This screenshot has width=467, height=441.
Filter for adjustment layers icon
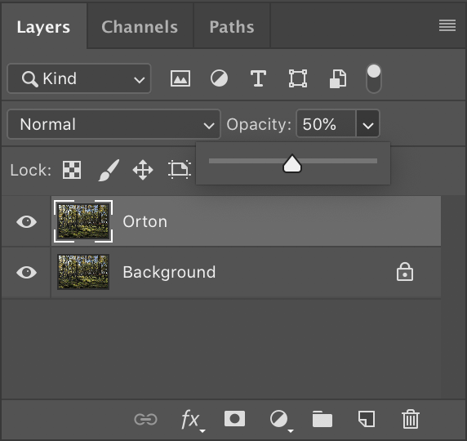(x=219, y=78)
